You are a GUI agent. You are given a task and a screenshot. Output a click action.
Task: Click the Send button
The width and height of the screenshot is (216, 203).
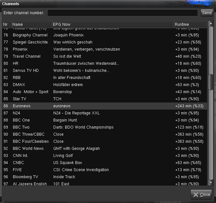(x=207, y=13)
